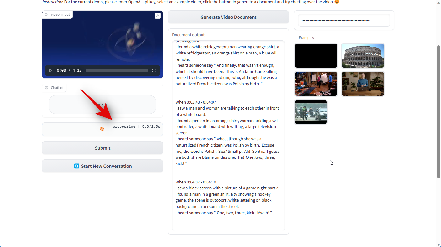441x247 pixels.
Task: Click the camera icon beside video_input label
Action: coord(46,15)
